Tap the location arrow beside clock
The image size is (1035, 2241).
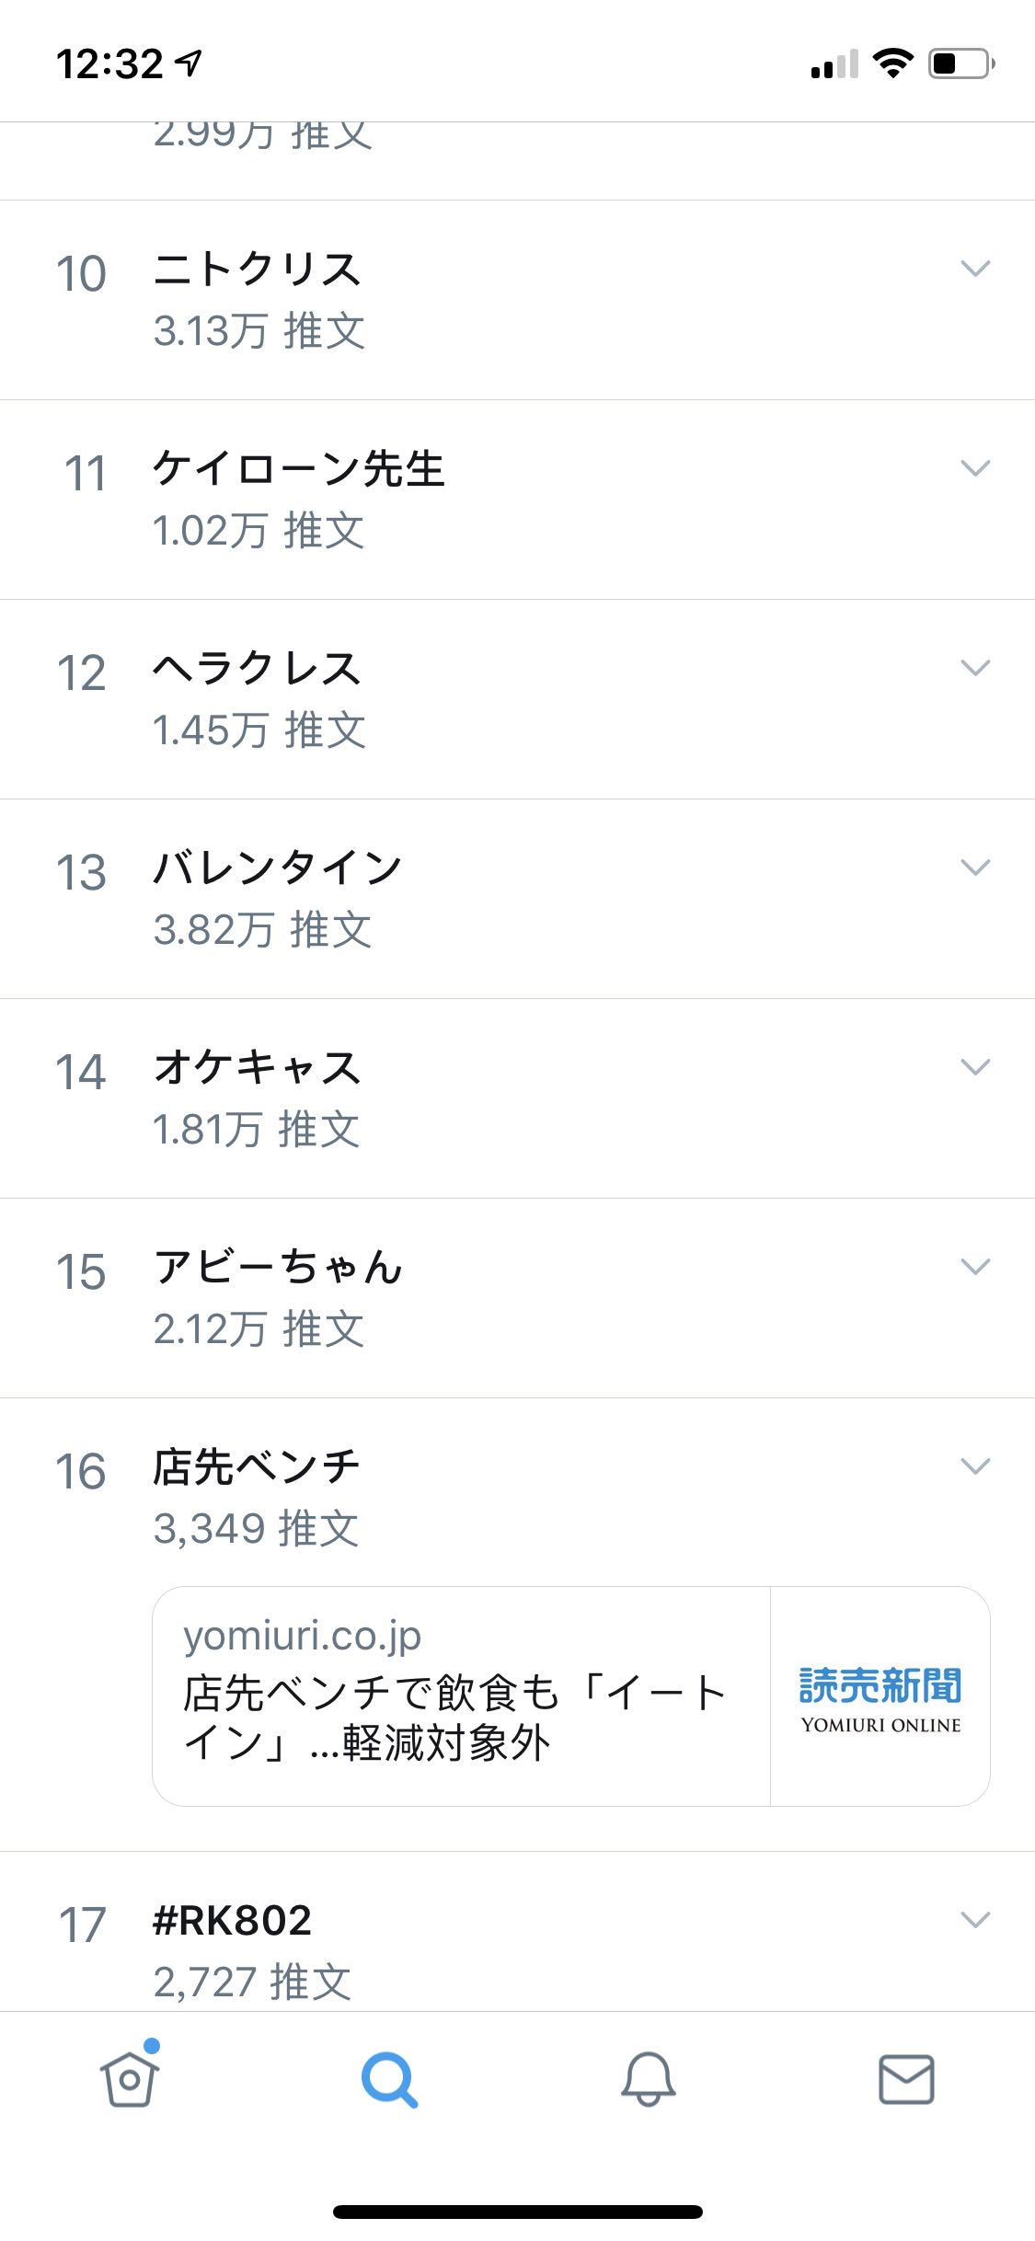tap(190, 63)
